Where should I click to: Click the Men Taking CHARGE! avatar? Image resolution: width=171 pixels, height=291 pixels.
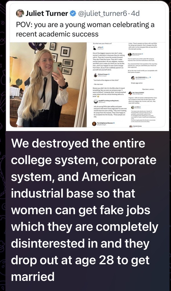click(130, 93)
